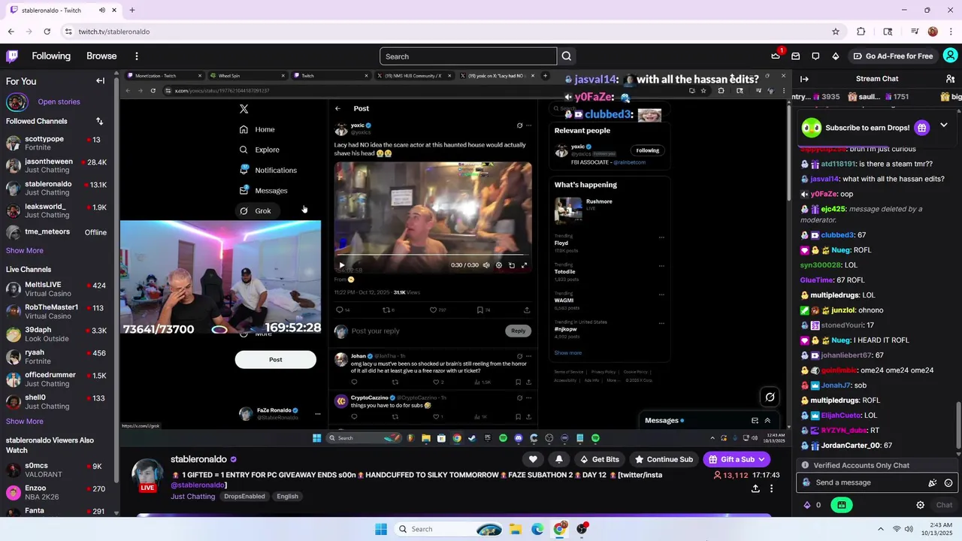Show more followed channels

coord(25,250)
